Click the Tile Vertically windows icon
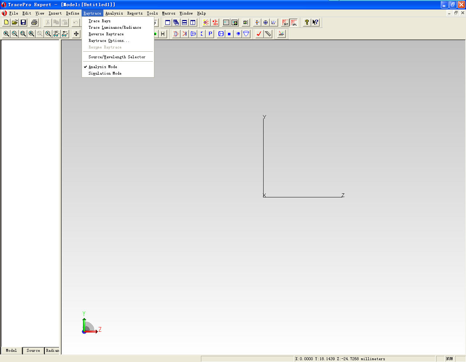466x362 pixels. pyautogui.click(x=193, y=23)
